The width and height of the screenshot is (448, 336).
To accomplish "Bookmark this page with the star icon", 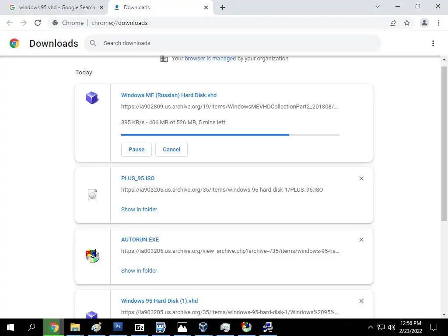I will click(x=407, y=23).
